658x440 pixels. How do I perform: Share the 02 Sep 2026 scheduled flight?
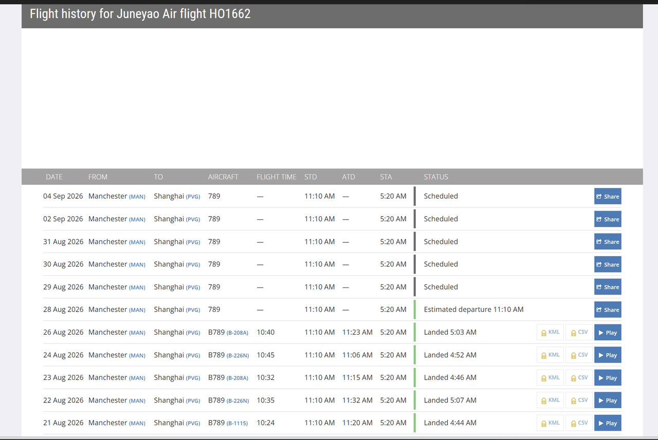pyautogui.click(x=608, y=219)
